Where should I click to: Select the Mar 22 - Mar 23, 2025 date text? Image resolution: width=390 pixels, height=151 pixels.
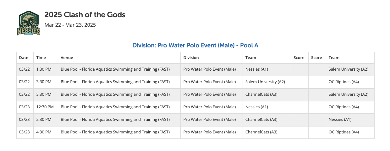[70, 25]
